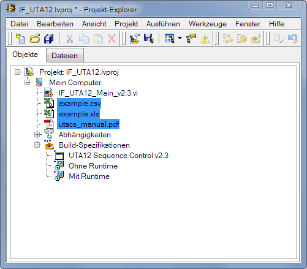Click the application icon beside UTA12 Sequence Control
This screenshot has width=307, height=269.
tap(59, 156)
